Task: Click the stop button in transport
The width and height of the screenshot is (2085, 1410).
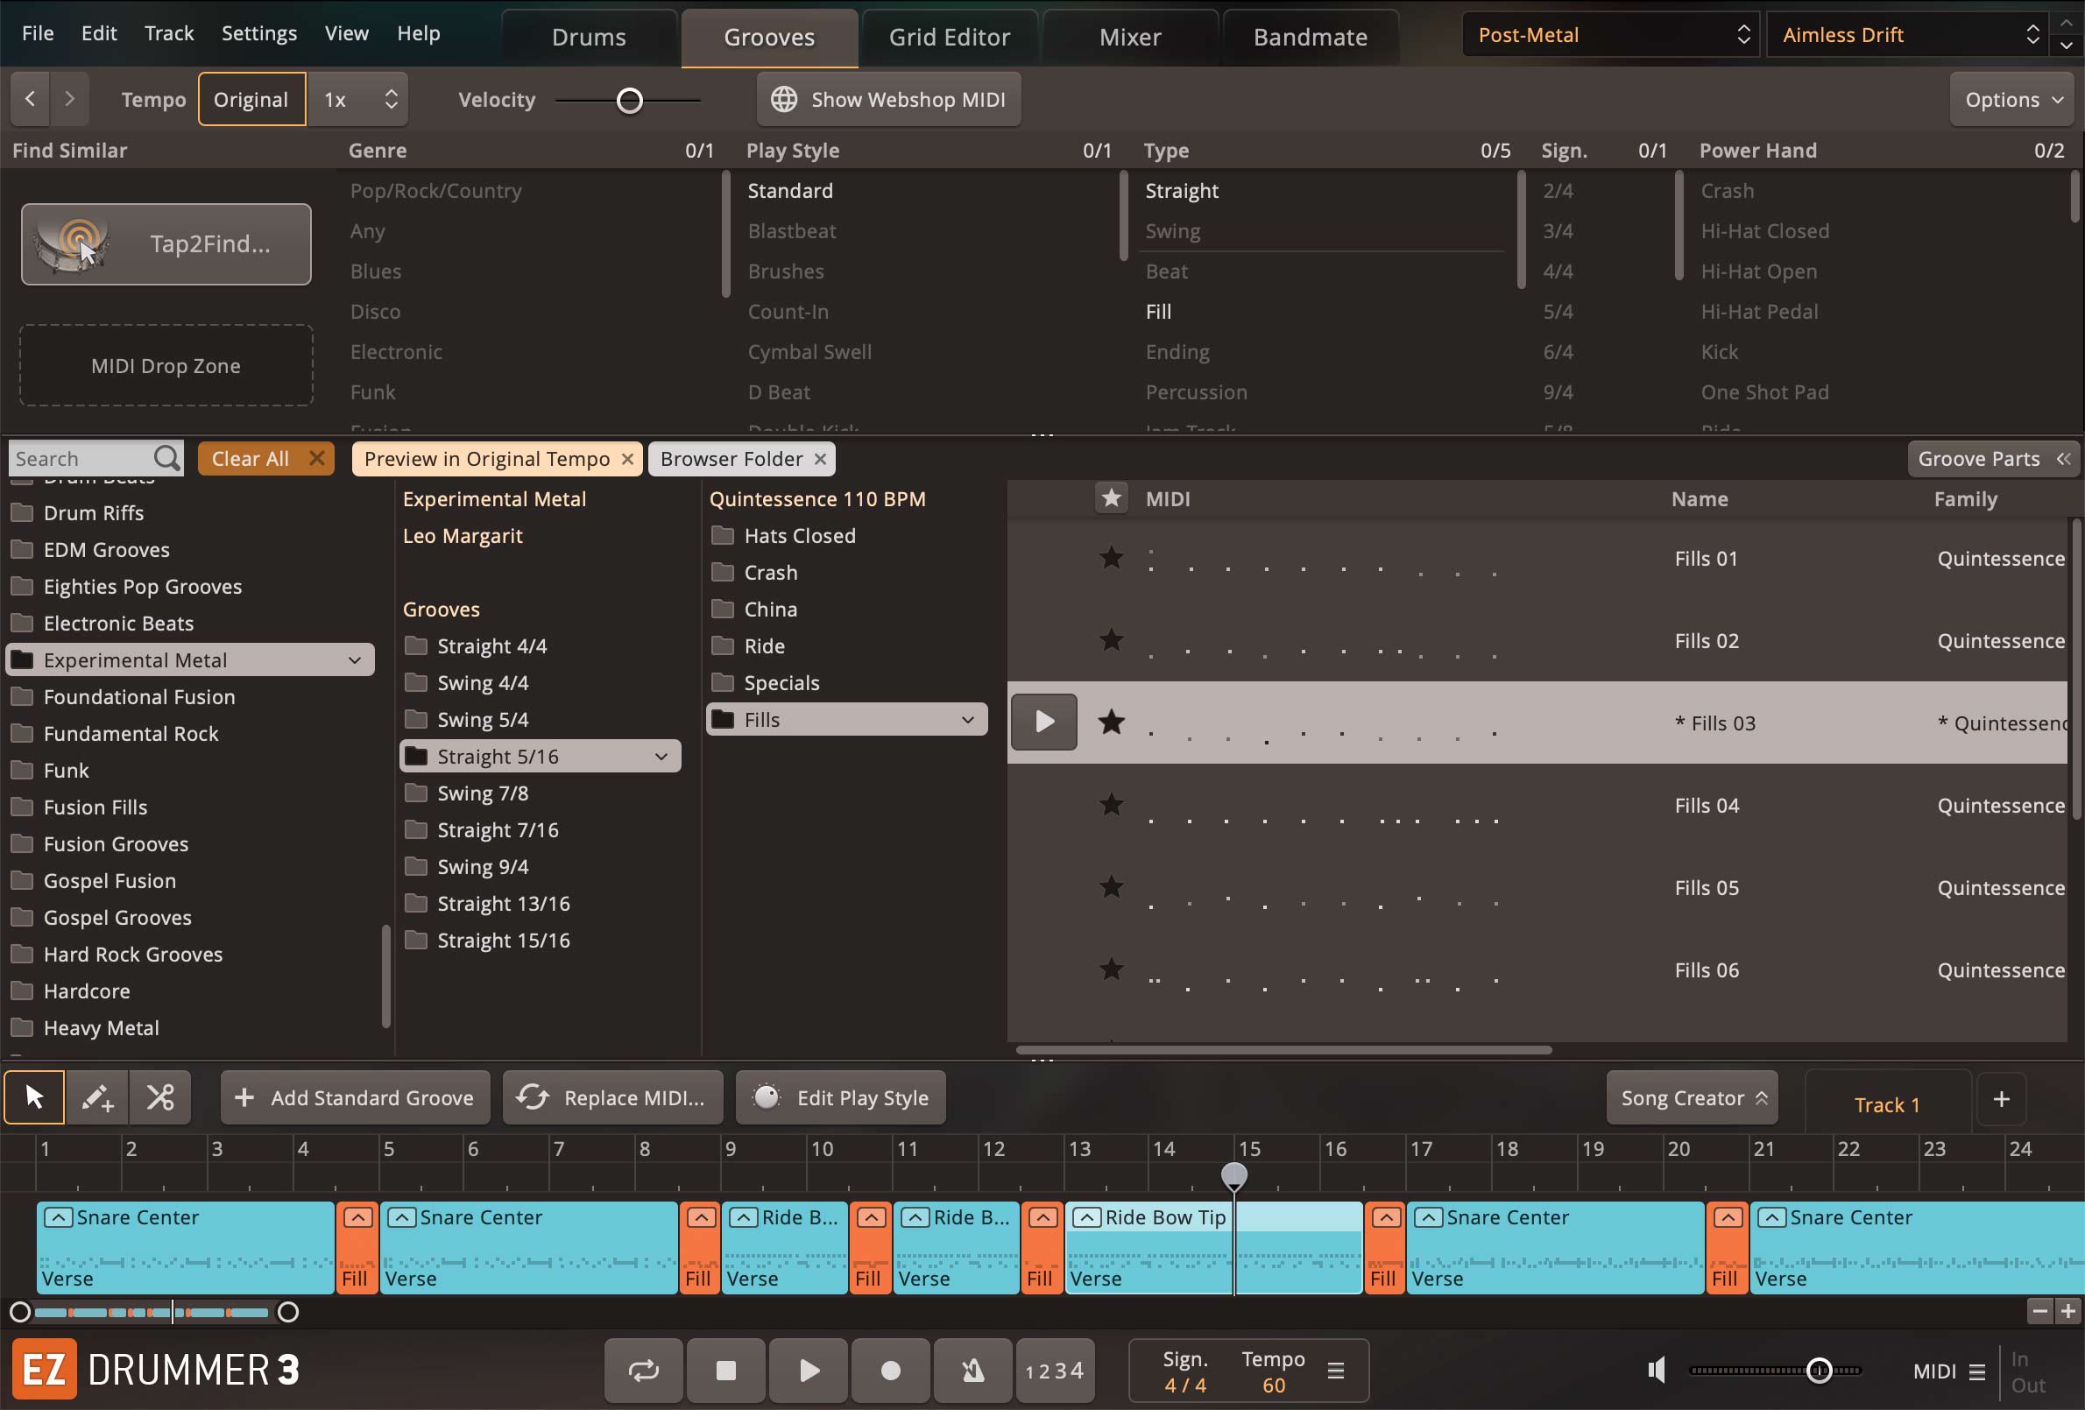Action: (725, 1371)
